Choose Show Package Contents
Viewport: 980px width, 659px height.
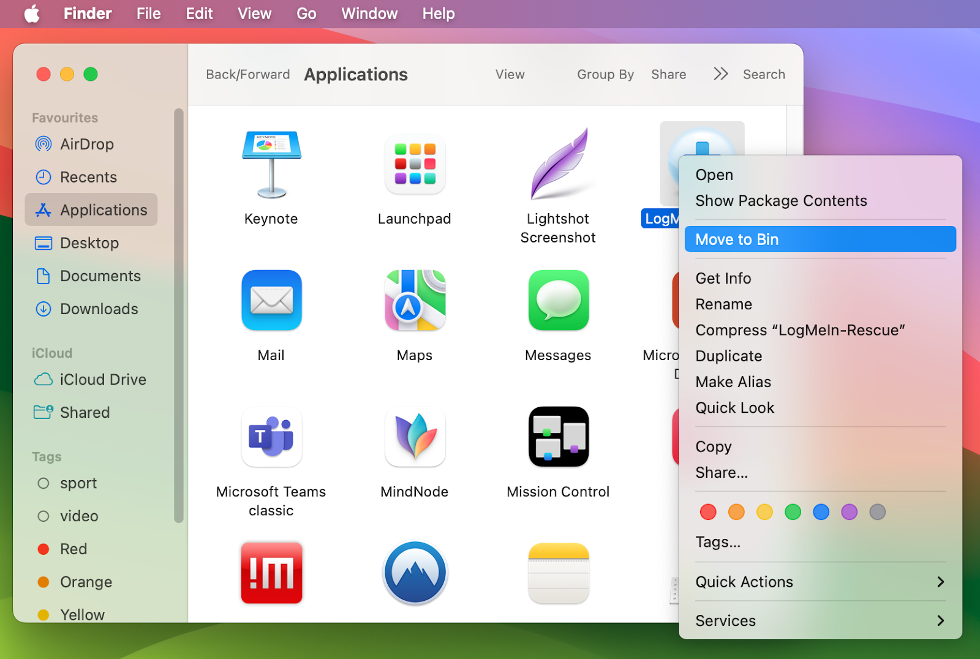(x=820, y=200)
